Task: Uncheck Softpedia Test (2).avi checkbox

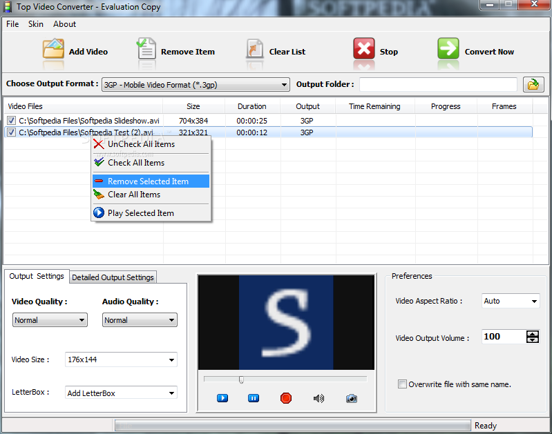Action: (12, 132)
